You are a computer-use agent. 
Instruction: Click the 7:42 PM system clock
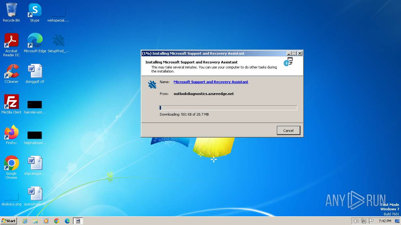[385, 221]
